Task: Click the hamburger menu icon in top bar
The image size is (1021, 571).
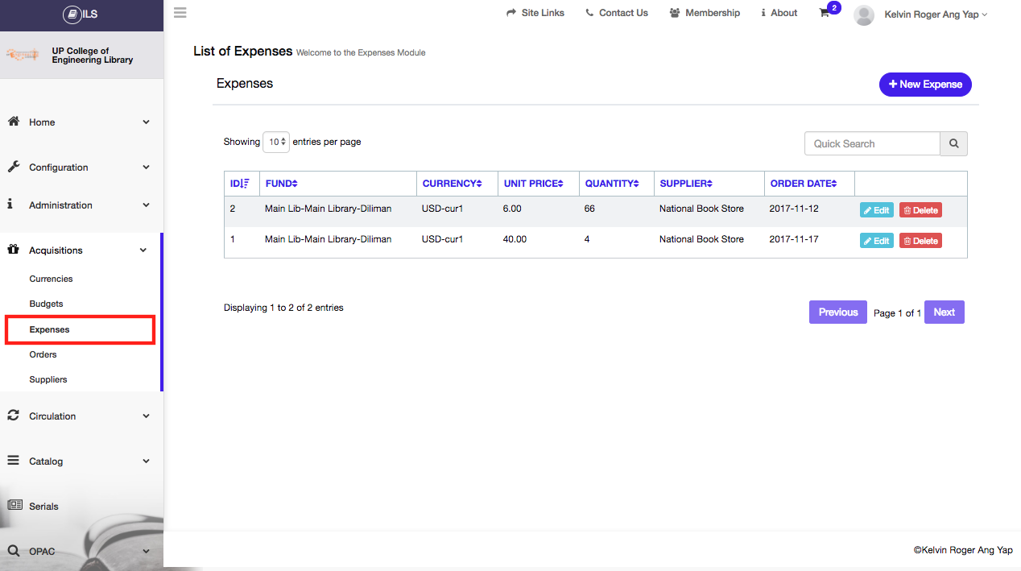Action: coord(180,13)
